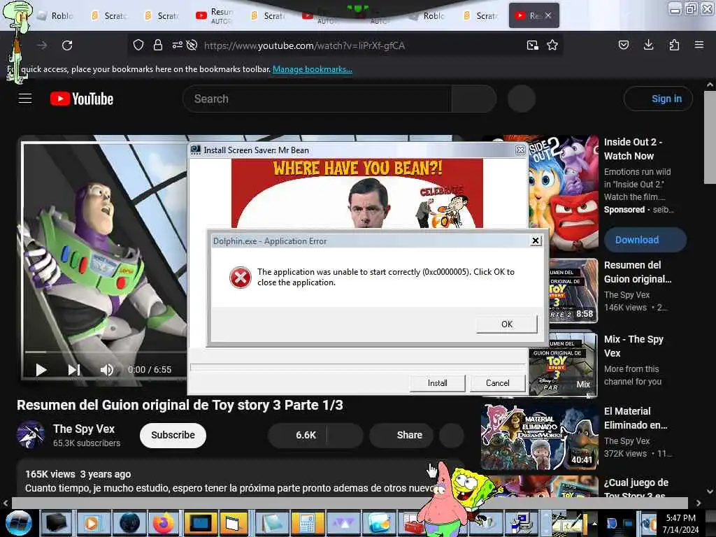The width and height of the screenshot is (716, 537).
Task: Click the page vertical scrollbar thumb
Action: tap(710, 138)
